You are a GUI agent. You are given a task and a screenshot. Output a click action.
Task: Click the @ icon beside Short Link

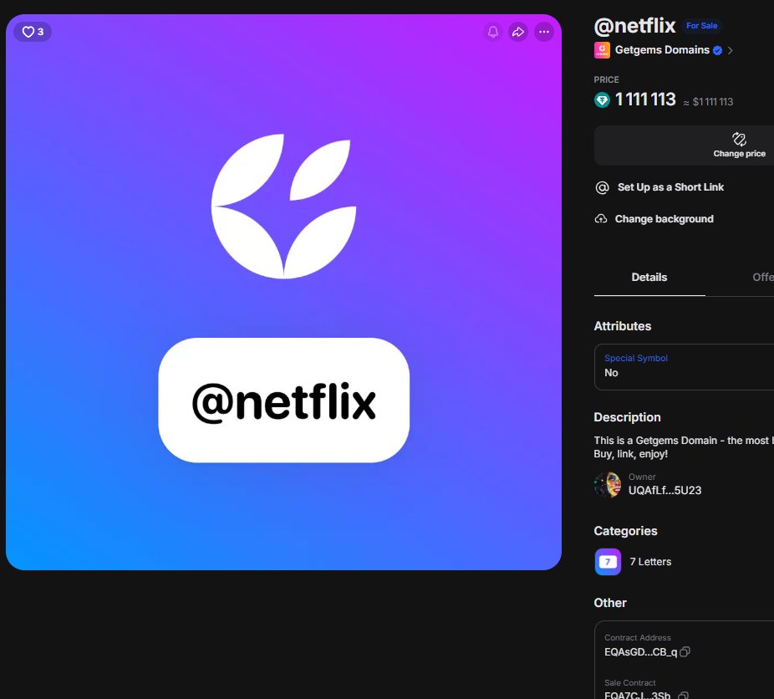point(602,187)
